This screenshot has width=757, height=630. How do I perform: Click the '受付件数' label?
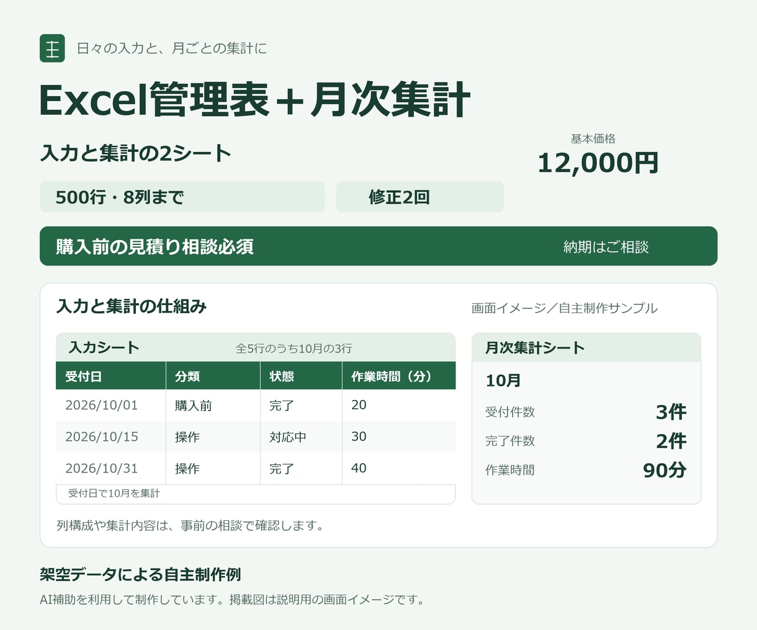coord(510,412)
